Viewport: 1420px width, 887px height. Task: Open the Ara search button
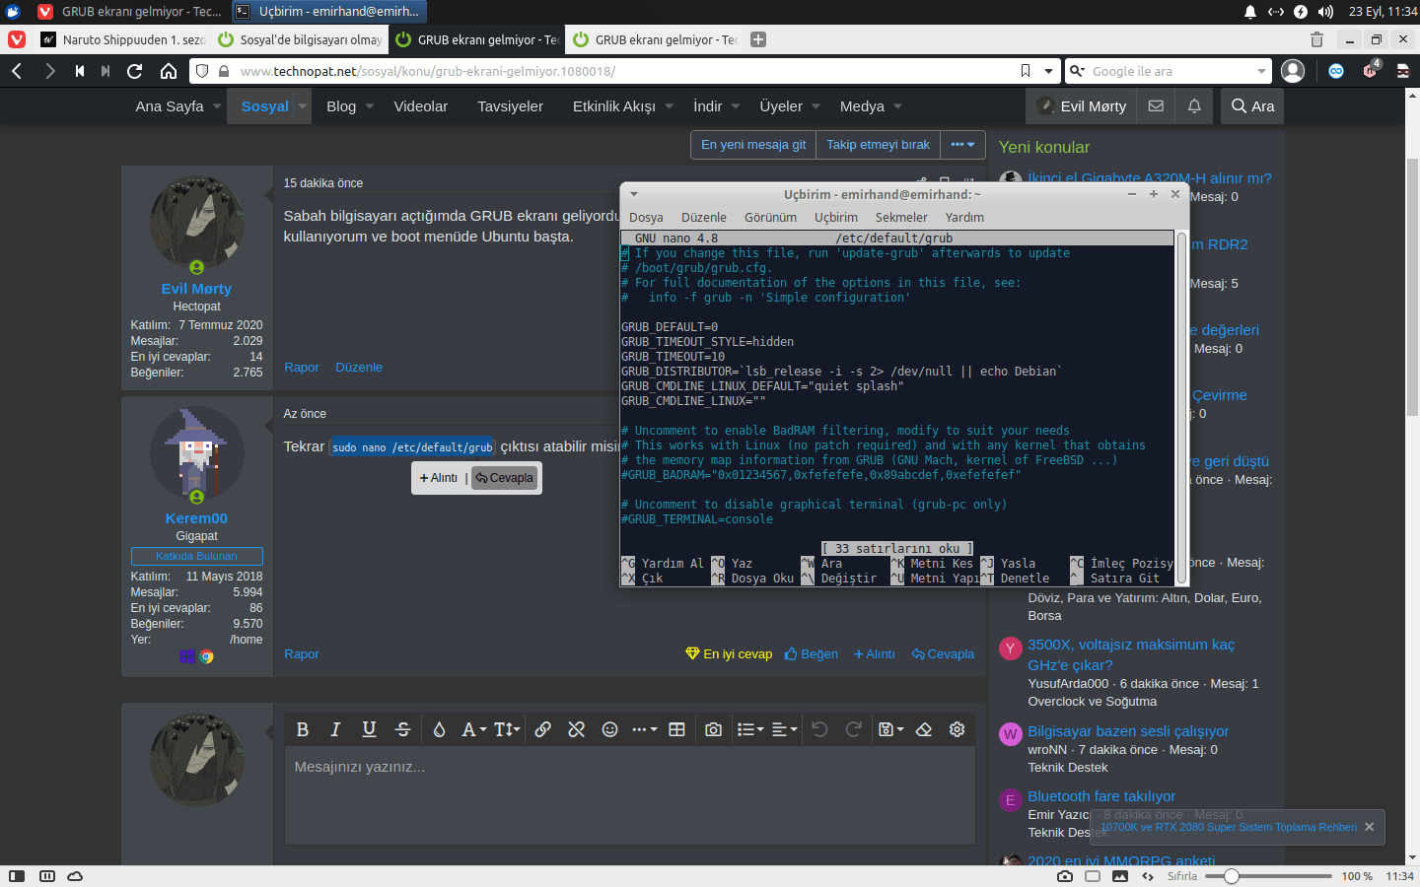coord(1252,106)
